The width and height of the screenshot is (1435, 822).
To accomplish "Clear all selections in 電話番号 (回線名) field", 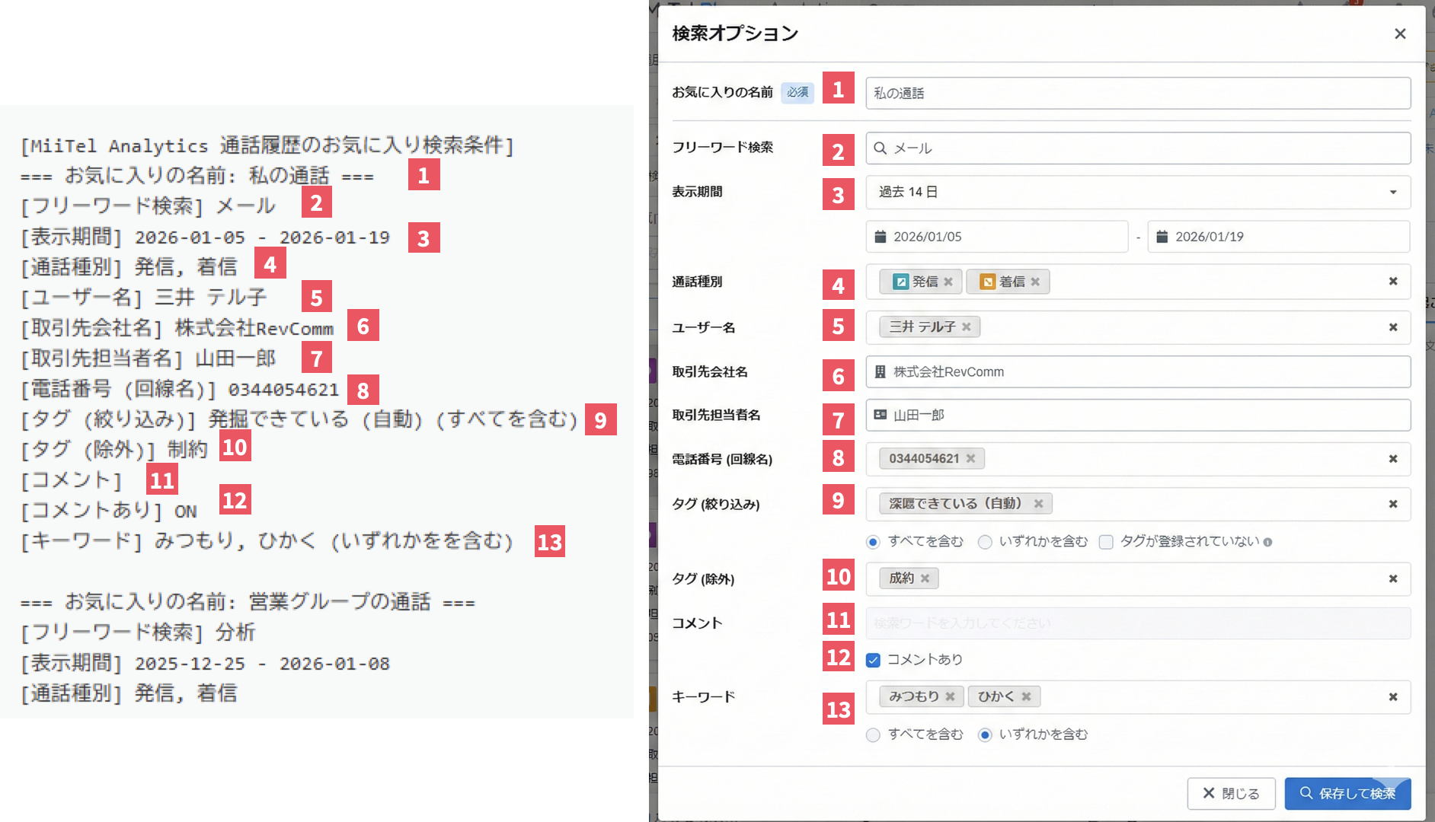I will tap(1393, 459).
